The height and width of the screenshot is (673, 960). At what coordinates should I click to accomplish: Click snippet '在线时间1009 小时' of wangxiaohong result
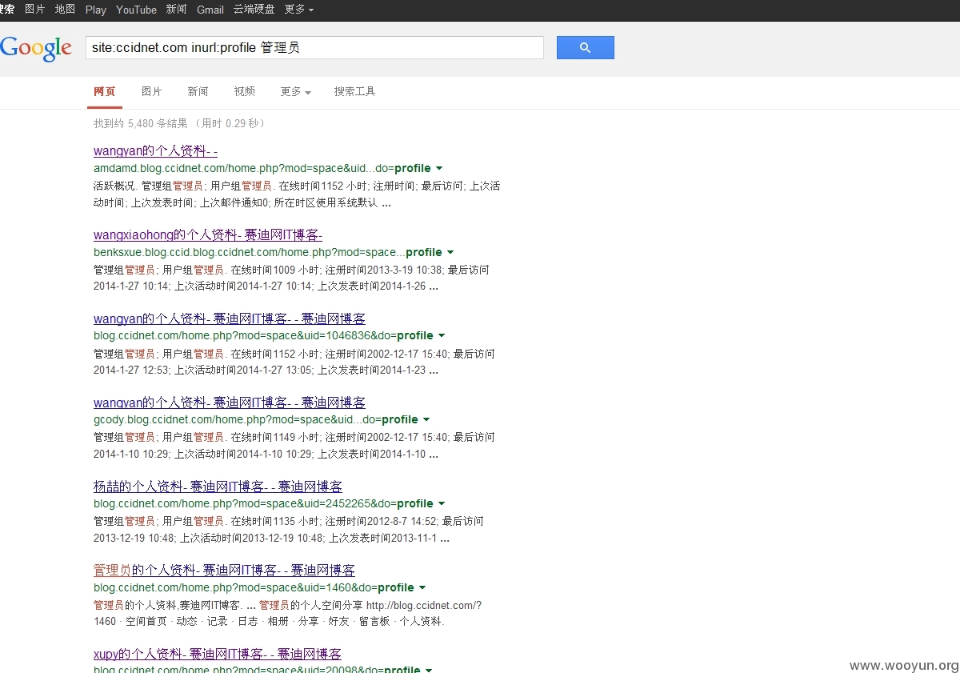(x=275, y=270)
